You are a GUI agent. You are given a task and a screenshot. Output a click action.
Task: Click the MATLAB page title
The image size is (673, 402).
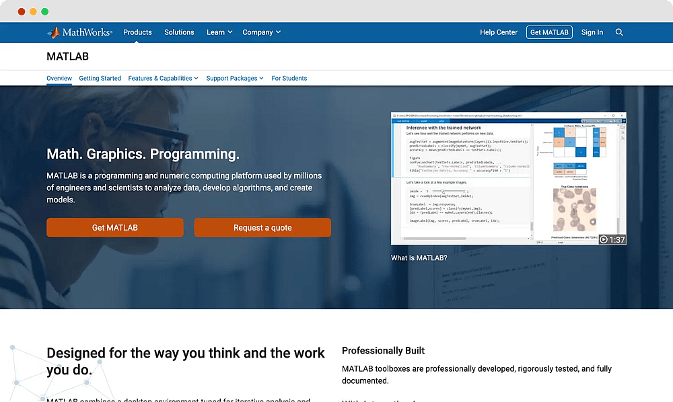[x=68, y=56]
